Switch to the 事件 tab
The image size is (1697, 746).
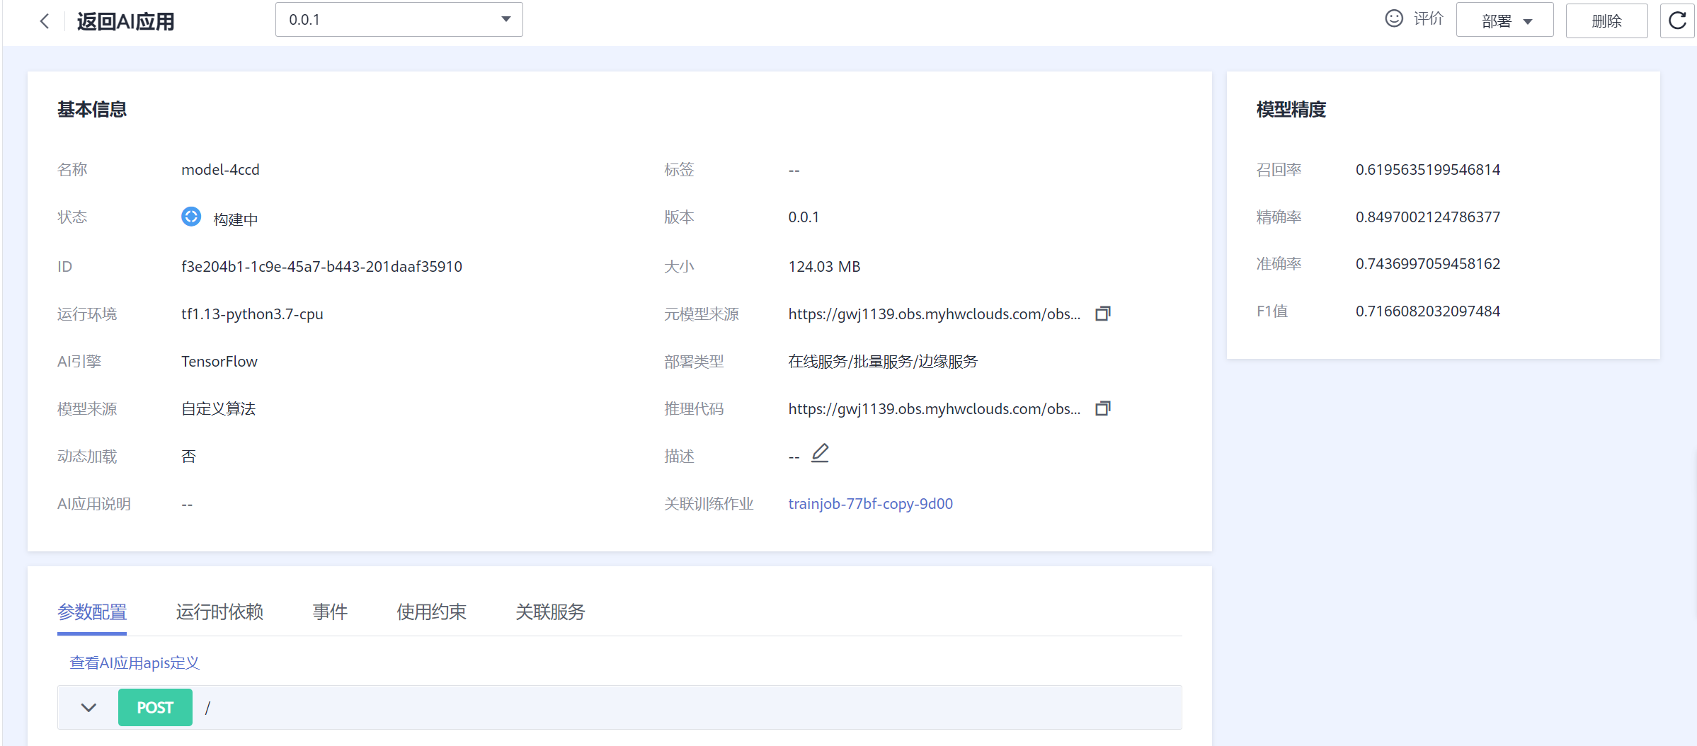[330, 612]
